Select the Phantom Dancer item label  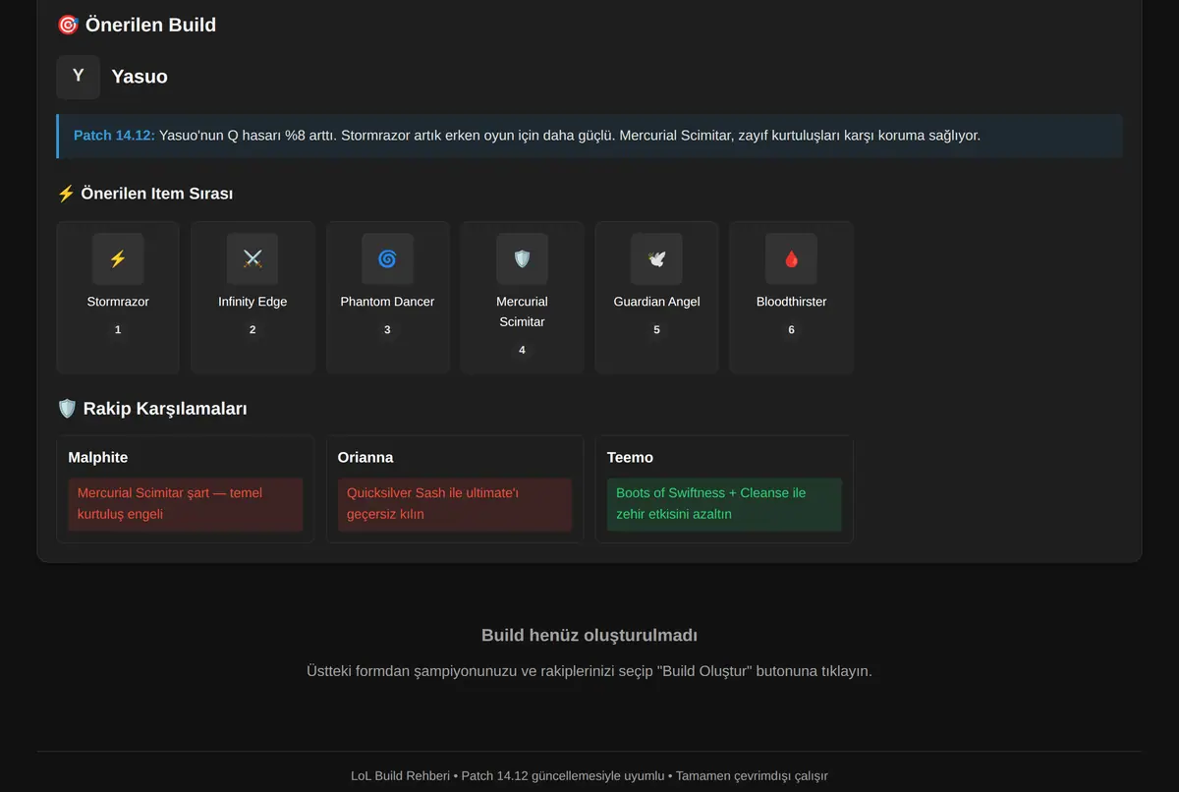pyautogui.click(x=387, y=302)
